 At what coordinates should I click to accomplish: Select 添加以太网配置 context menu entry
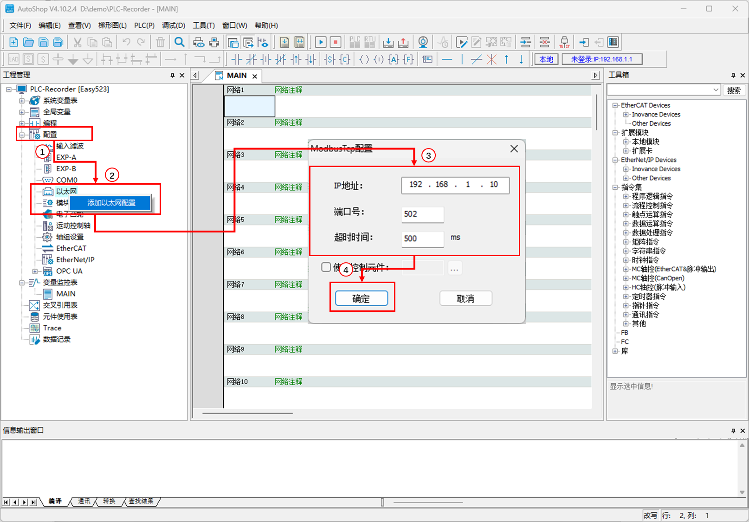tap(111, 203)
